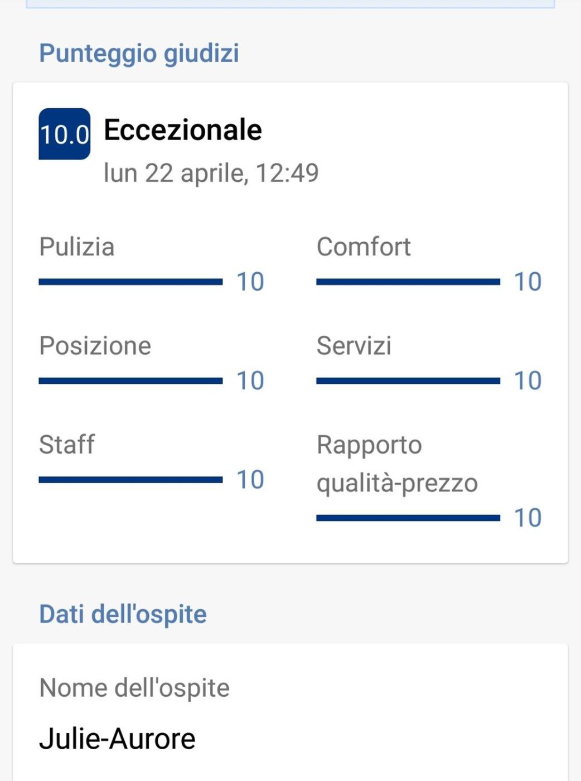The image size is (581, 781).
Task: Select the review date lun 22 aprile
Action: pos(211,173)
